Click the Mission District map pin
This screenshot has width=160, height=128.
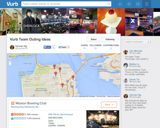[x=62, y=85]
